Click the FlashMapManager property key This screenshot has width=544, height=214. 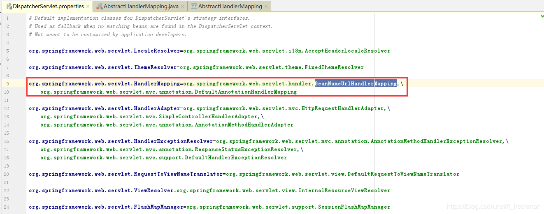[106, 207]
